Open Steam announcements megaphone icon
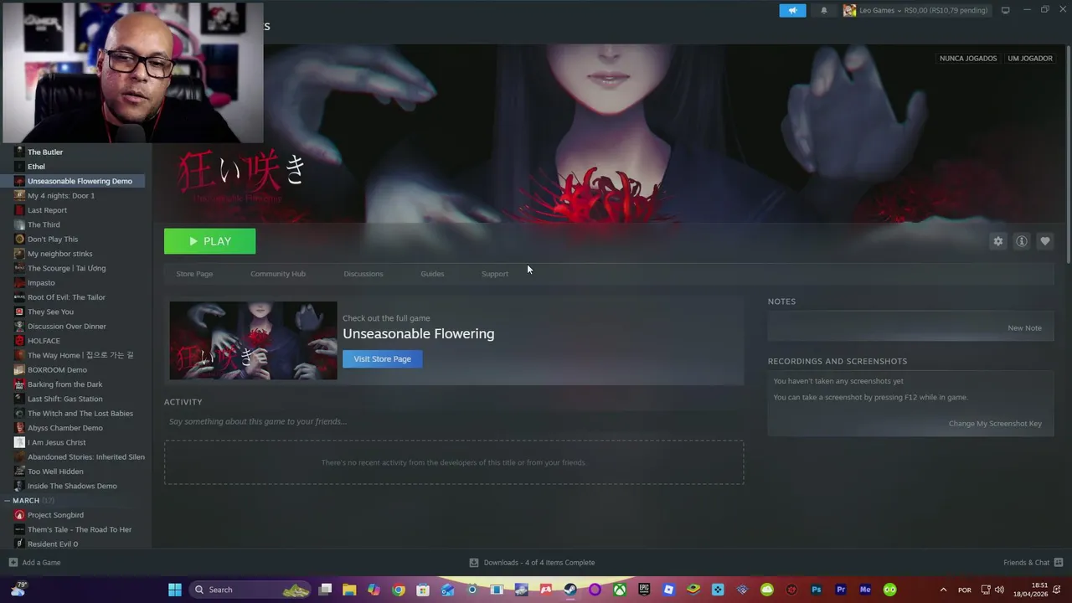1072x603 pixels. [x=792, y=10]
